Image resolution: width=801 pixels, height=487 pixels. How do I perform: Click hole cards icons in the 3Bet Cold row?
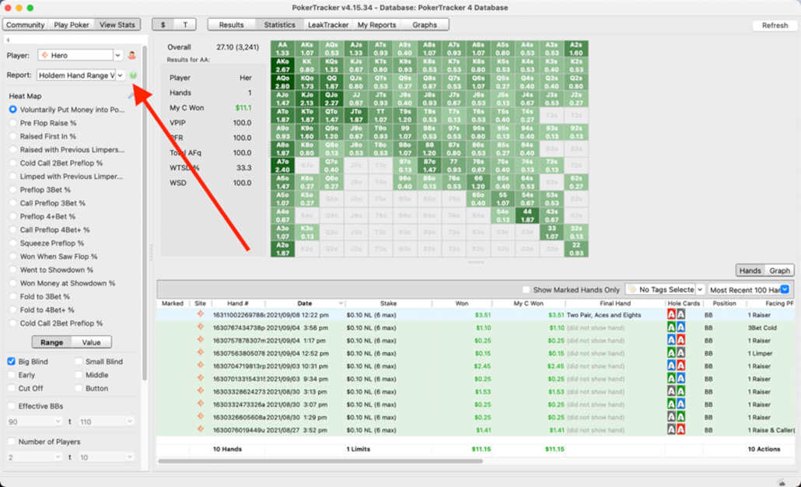(676, 328)
